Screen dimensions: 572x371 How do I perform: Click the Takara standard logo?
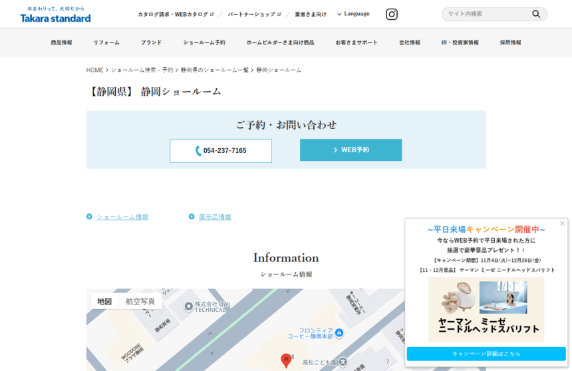[55, 15]
